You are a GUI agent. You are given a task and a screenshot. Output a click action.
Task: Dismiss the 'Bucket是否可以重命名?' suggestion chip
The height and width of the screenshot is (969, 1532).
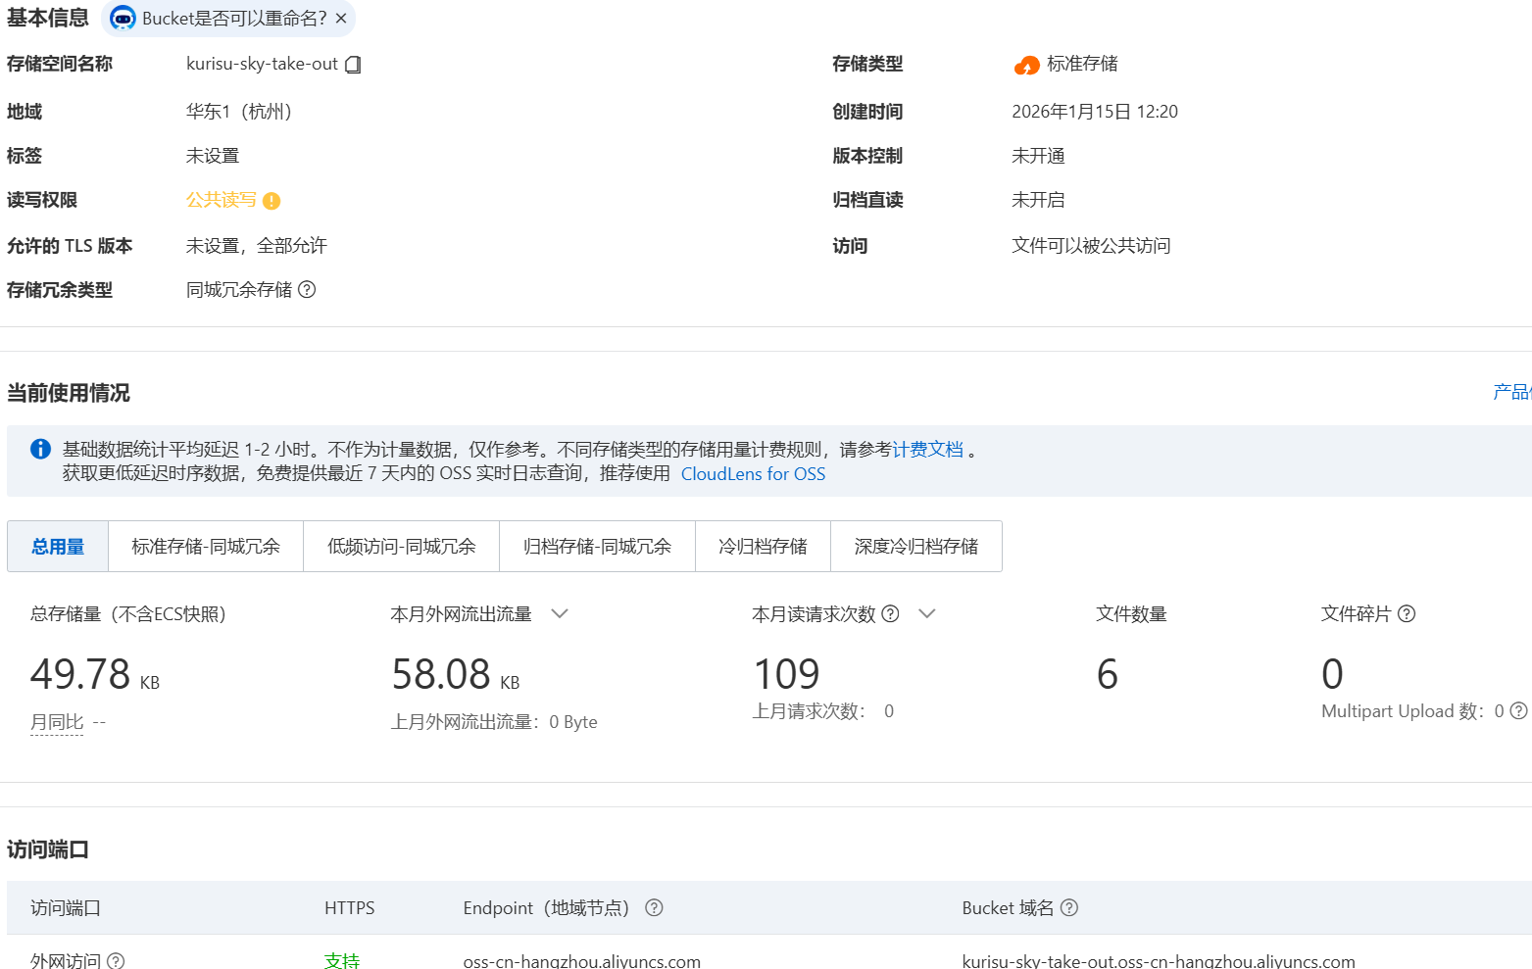pos(341,19)
